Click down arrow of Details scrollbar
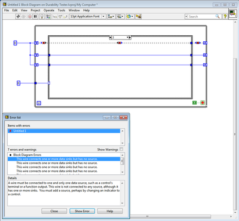Image resolution: width=239 pixels, height=221 pixels. coord(122,204)
